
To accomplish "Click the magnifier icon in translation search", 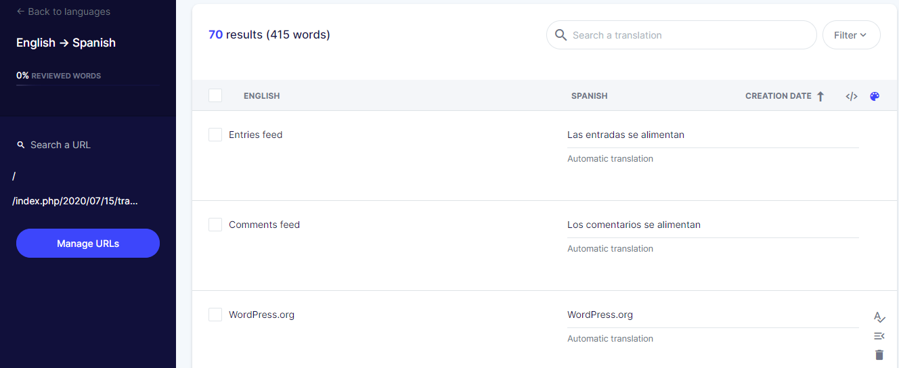I will (x=561, y=34).
